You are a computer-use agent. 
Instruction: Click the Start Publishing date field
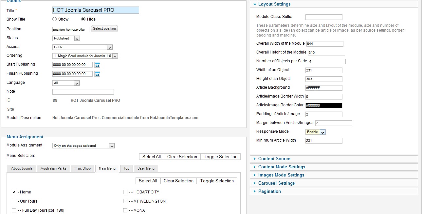pos(72,65)
